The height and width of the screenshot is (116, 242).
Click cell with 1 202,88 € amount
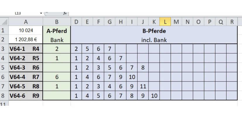click(26, 40)
